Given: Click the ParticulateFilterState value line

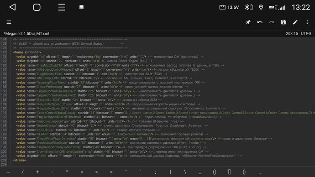Looking at the screenshot, I should coord(111,143).
